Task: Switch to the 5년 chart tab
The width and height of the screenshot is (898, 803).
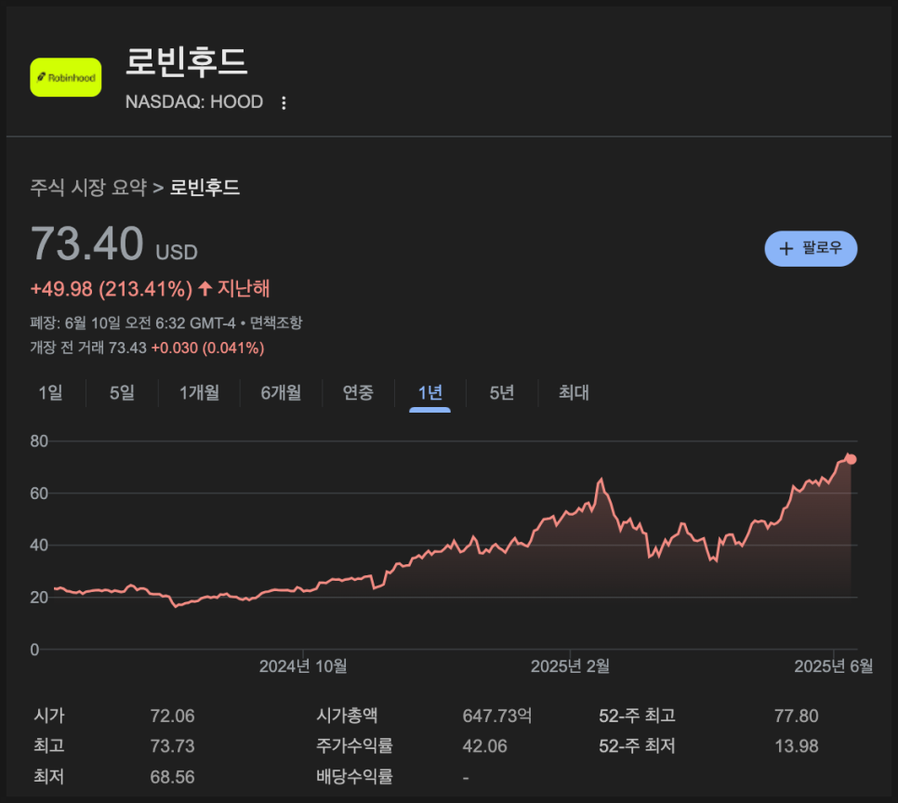Action: point(502,393)
